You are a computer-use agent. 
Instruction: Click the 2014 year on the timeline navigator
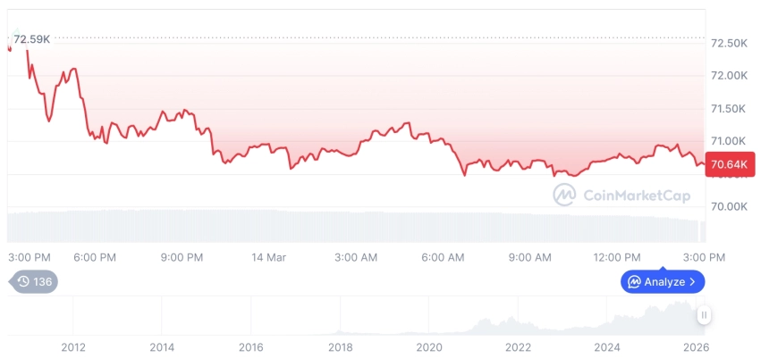tap(162, 347)
